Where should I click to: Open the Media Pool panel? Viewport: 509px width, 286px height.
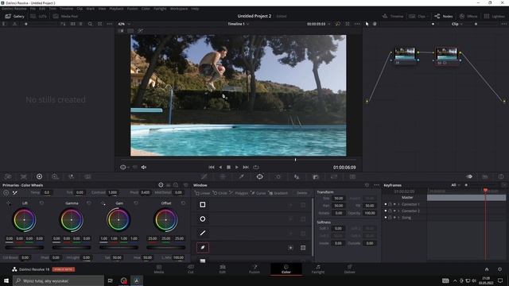(66, 16)
